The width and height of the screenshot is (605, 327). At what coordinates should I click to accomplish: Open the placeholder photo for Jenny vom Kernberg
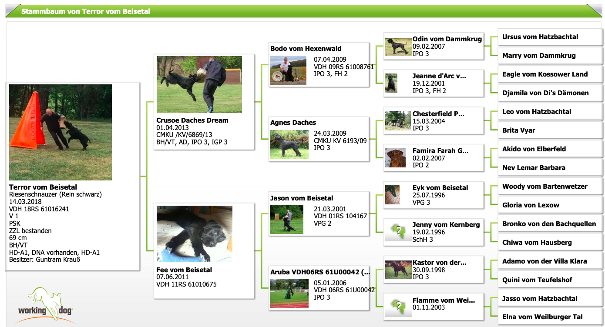coord(398,231)
